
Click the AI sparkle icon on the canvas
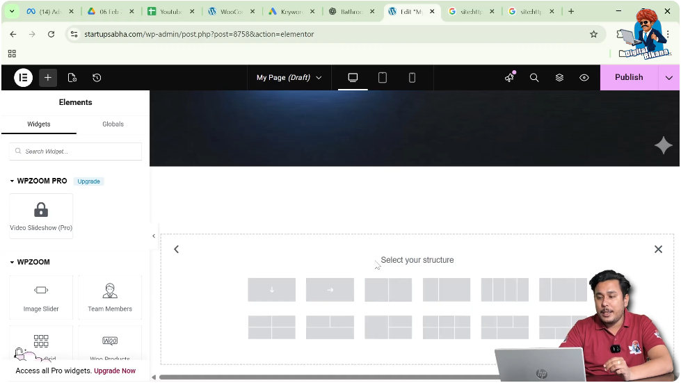click(663, 145)
